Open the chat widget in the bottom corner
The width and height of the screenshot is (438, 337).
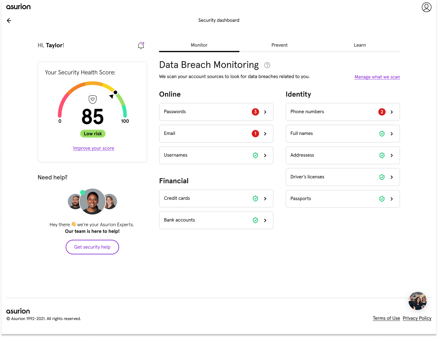tap(417, 301)
